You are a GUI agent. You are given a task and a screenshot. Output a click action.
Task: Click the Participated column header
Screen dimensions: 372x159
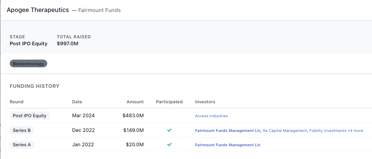(x=169, y=102)
